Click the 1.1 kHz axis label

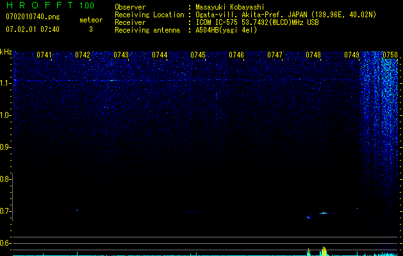(x=5, y=83)
